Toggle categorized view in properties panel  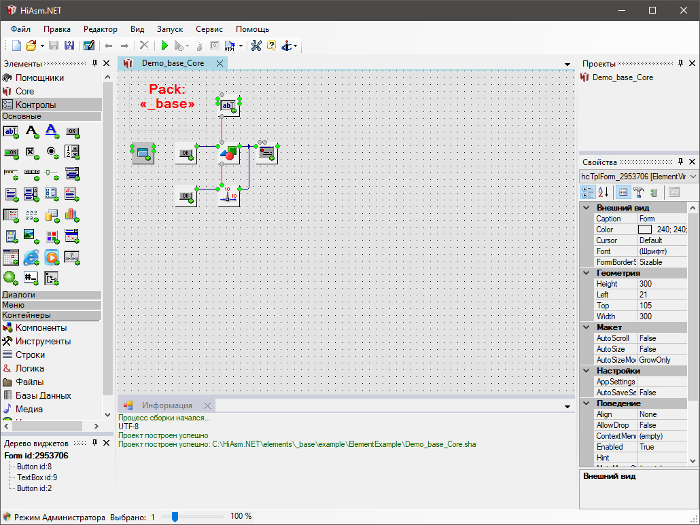click(589, 192)
